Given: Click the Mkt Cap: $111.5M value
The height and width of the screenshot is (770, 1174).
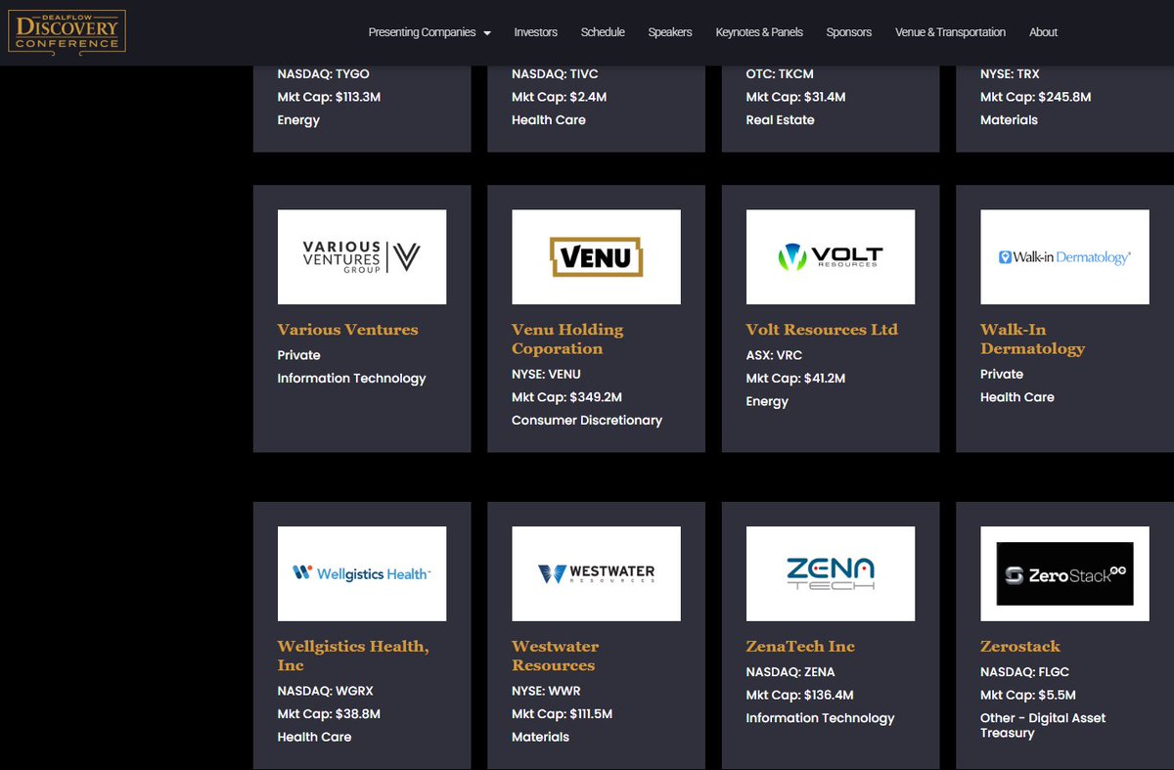Looking at the screenshot, I should (563, 714).
